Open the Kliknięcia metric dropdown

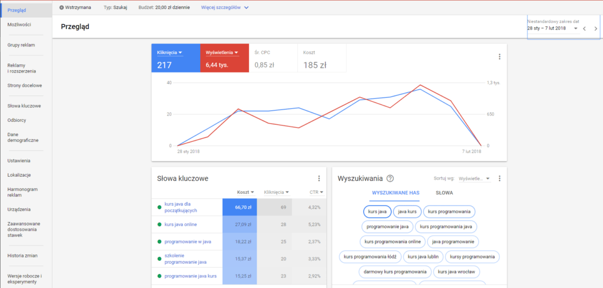tap(169, 52)
